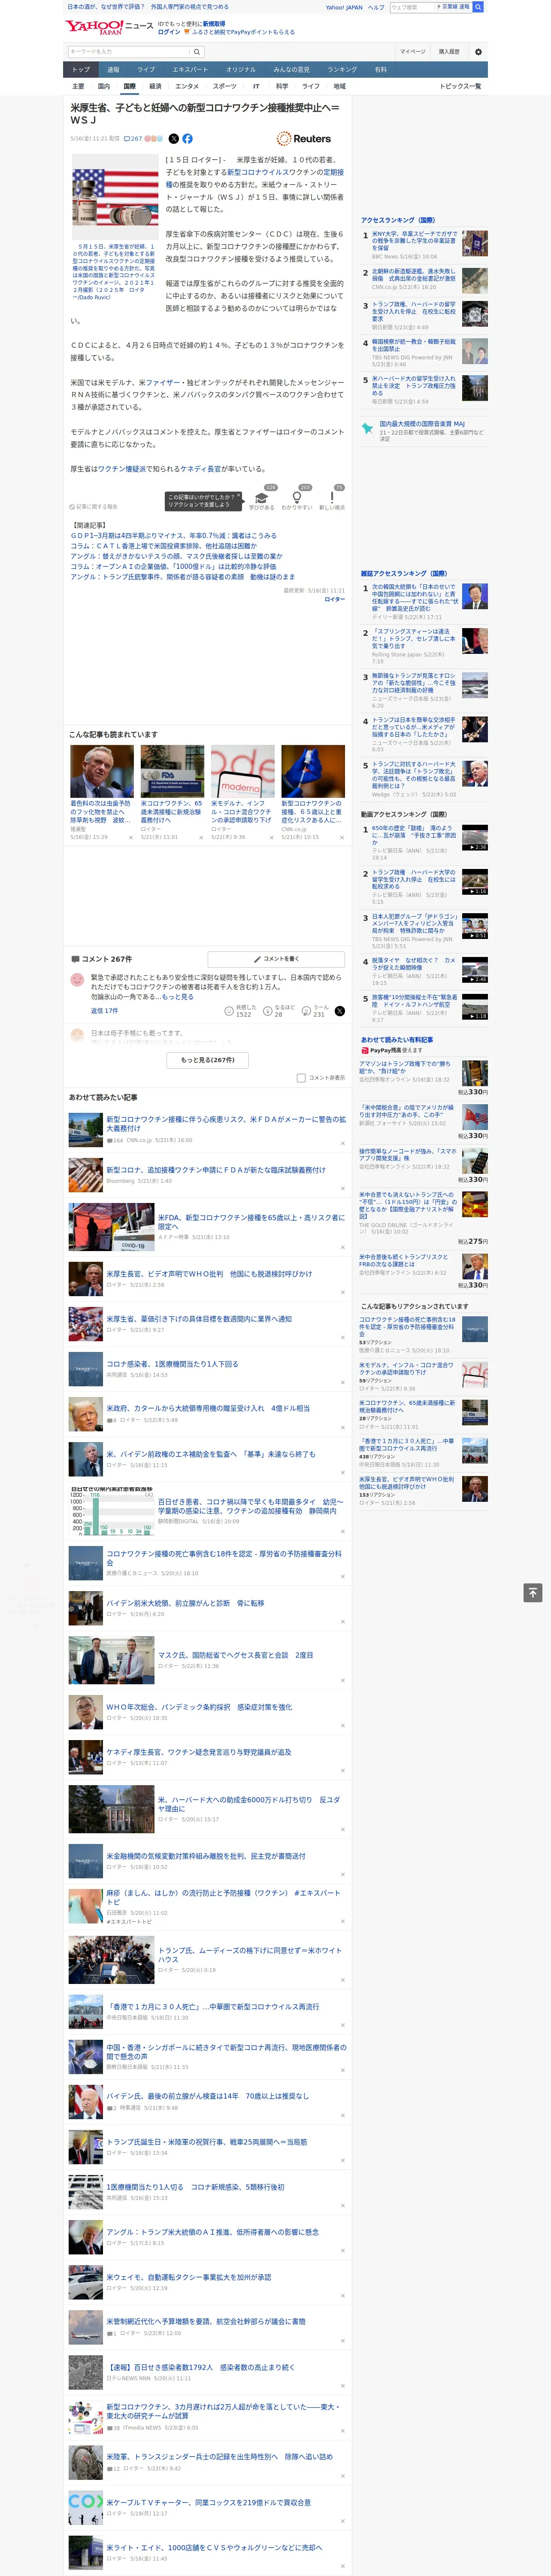Select the 経済 category tab
This screenshot has height=2576, width=551.
tap(155, 86)
